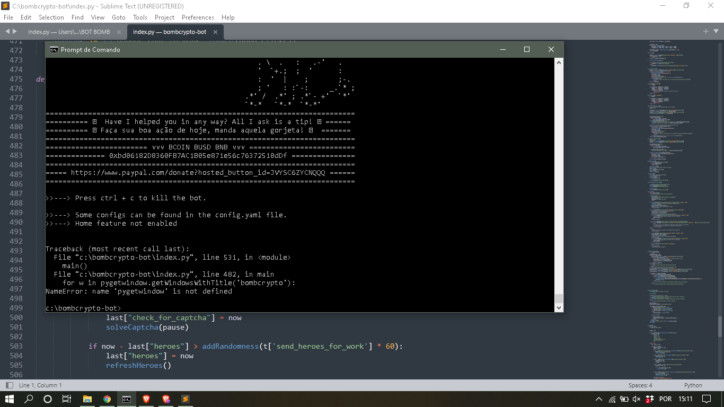The height and width of the screenshot is (407, 724).
Task: Switch keyboard language via the POR indicator
Action: tap(666, 399)
